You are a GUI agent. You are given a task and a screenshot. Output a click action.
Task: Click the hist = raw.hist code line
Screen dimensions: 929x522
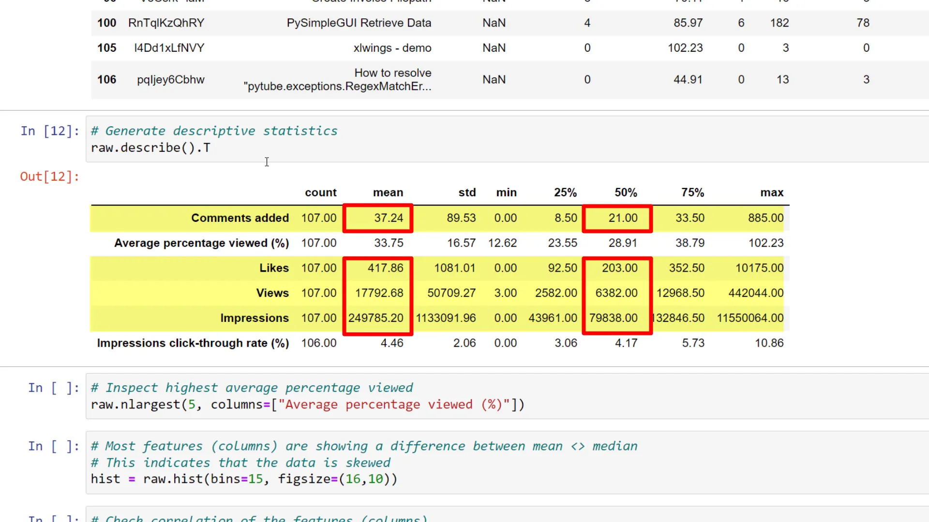(244, 478)
